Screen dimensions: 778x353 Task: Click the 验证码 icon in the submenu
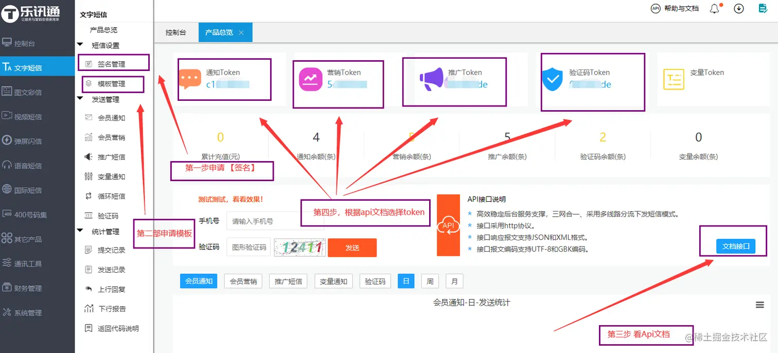coord(88,216)
